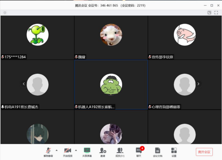This screenshot has height=160, width=222.
Task: Select the peashooter avatar tile 175****1284
Action: [37, 38]
